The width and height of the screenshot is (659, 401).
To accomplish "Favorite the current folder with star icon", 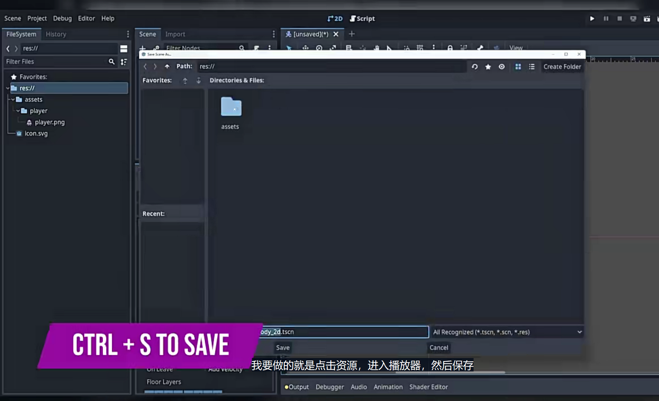I will point(488,67).
